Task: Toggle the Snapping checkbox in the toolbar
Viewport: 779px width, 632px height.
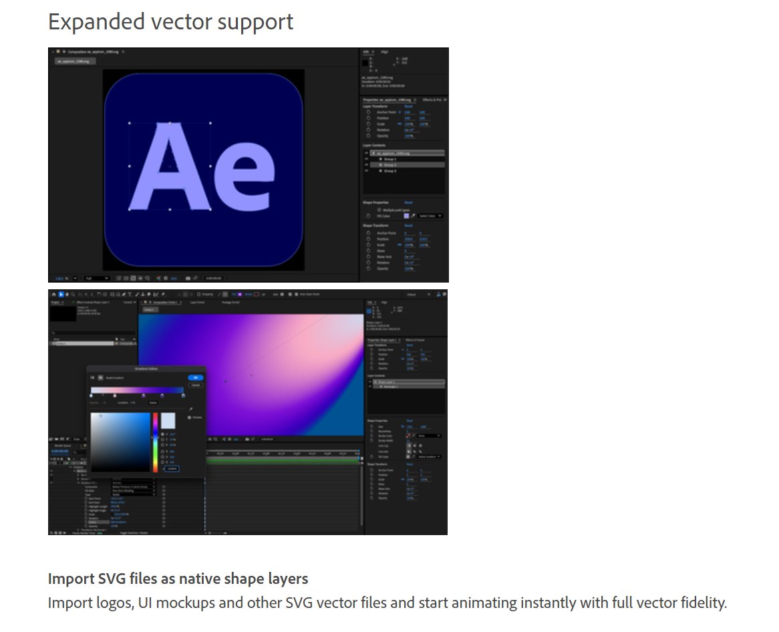Action: coord(198,294)
